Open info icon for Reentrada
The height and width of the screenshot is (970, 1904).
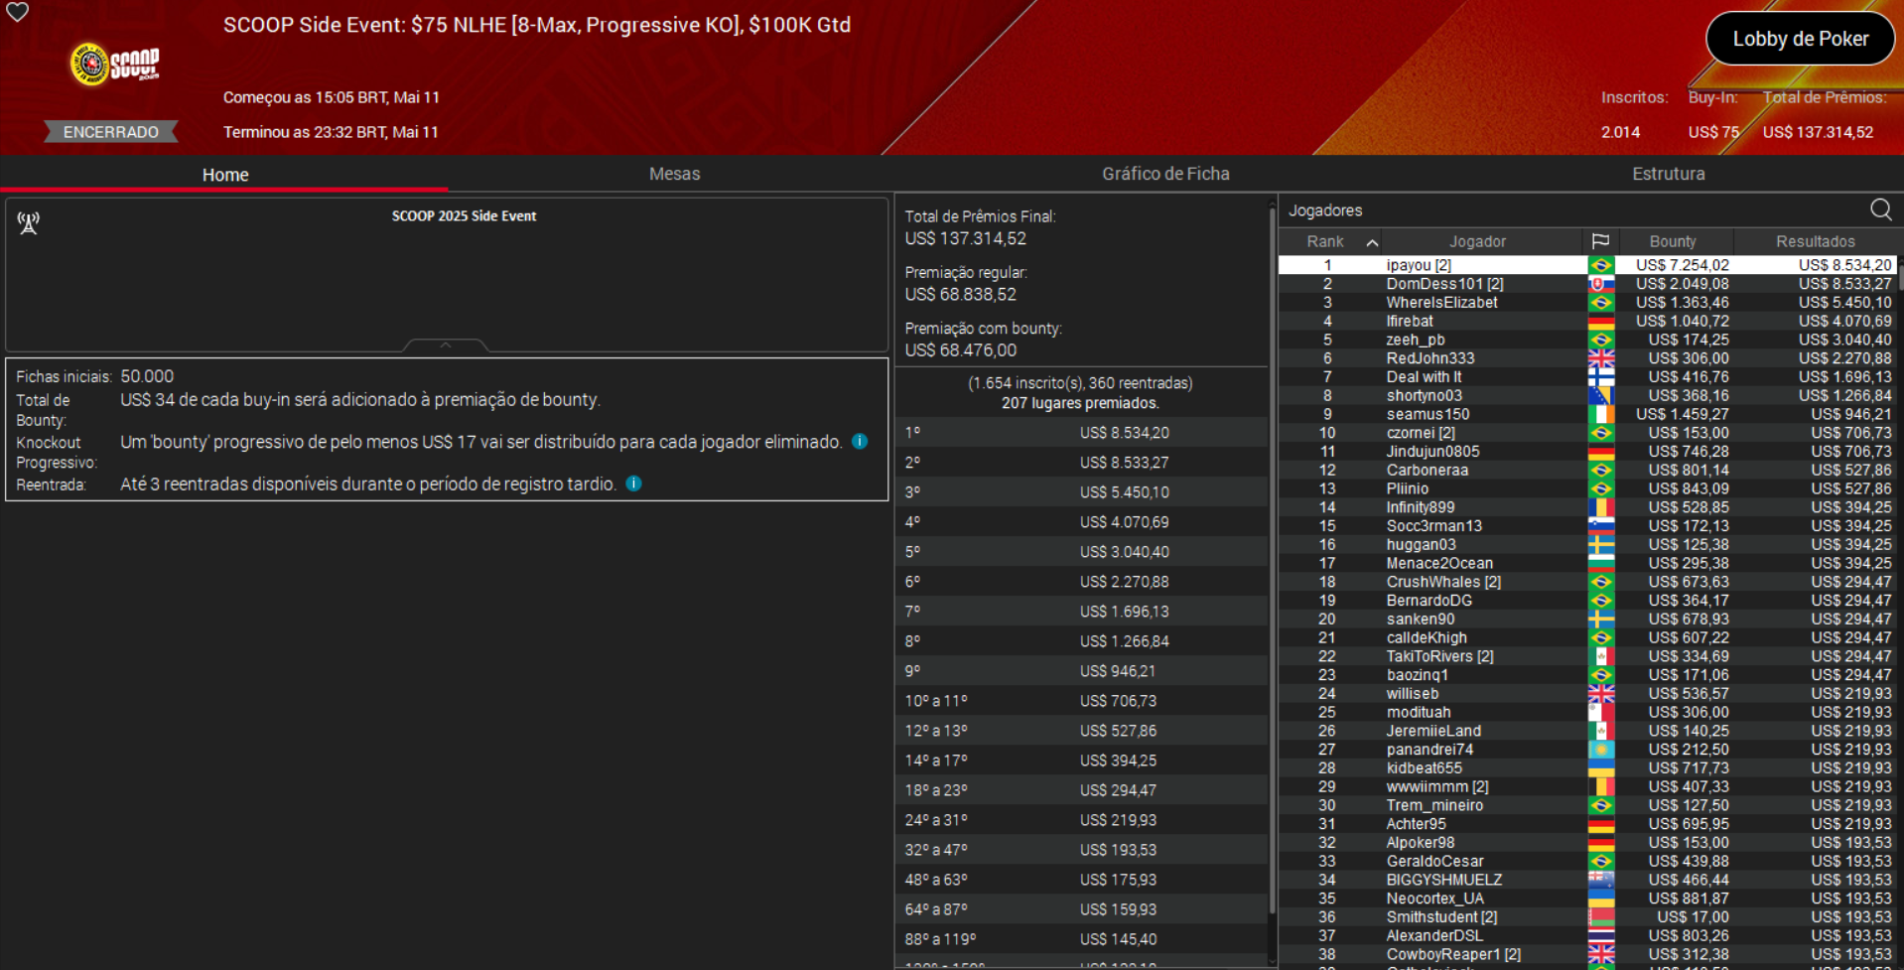point(634,484)
